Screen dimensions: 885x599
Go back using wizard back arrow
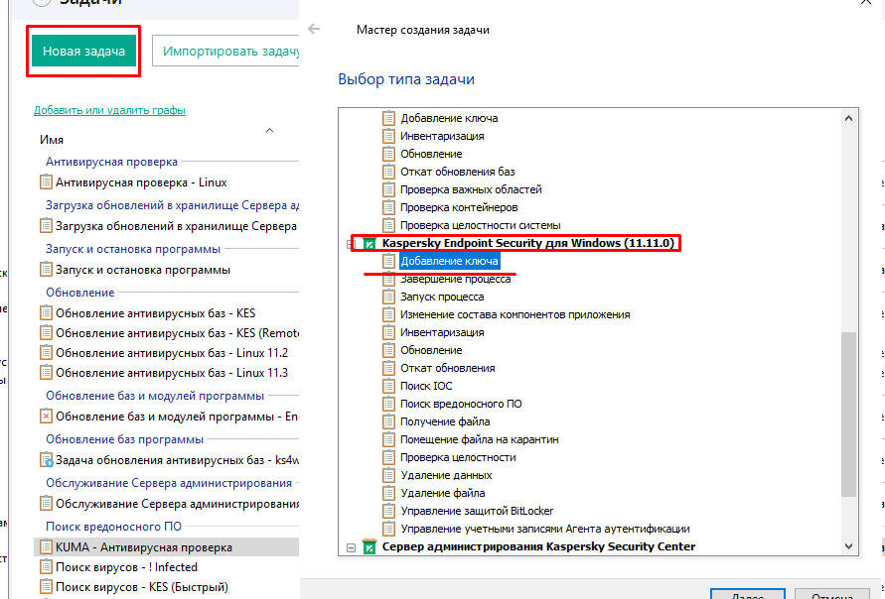pos(314,29)
